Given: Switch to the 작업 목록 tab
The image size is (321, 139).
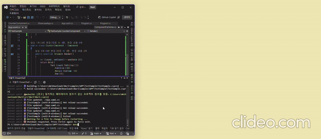Looking at the screenshot, I should (74, 129).
